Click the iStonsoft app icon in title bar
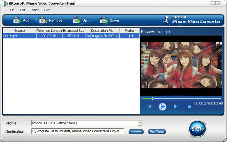The image size is (227, 142). point(6,3)
